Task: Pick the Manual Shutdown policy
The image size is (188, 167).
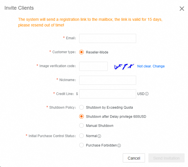Action: (81, 125)
